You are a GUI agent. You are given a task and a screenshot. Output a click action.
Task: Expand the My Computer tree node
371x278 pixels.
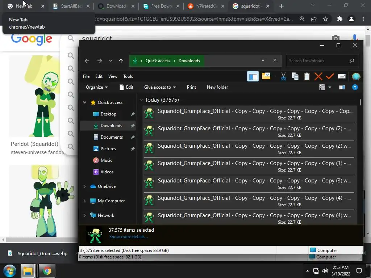point(84,201)
